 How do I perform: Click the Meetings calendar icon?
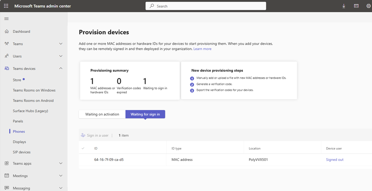coord(7,176)
